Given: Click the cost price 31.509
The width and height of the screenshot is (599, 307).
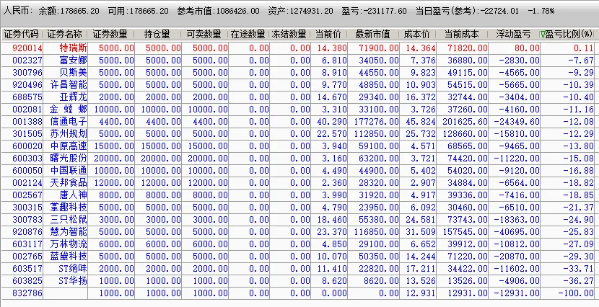Looking at the screenshot, I should 421,232.
